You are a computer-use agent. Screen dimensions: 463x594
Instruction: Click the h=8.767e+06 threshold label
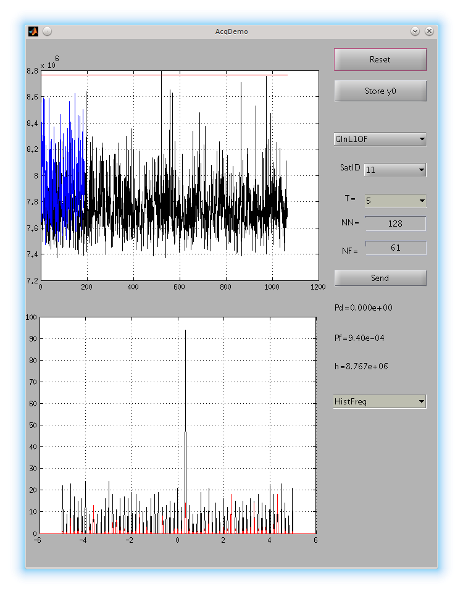coord(361,367)
